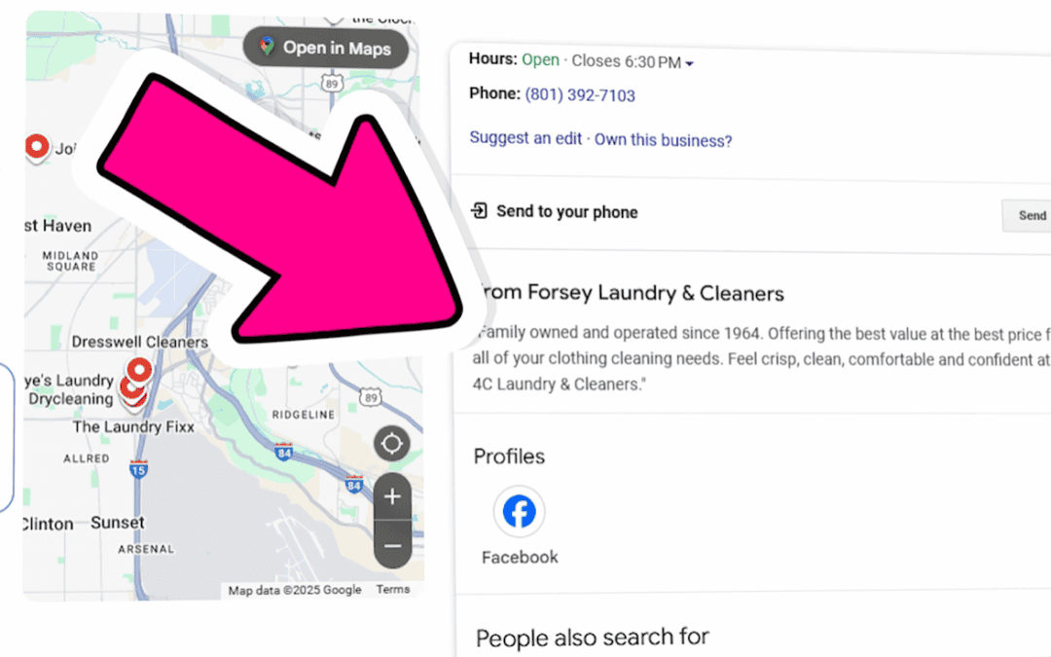Screen dimensions: 1051x657
Task: Click the Facebook profile label text
Action: [520, 557]
